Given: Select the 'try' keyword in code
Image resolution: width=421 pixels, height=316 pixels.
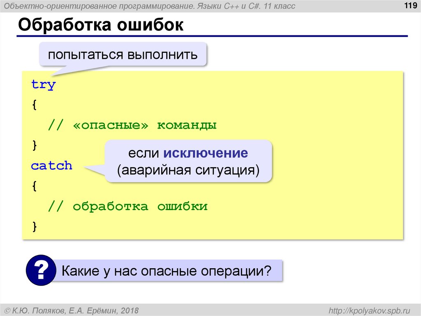Looking at the screenshot, I should 43,84.
